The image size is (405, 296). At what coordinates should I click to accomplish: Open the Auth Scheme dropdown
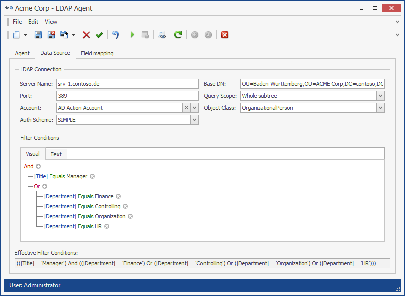point(195,120)
